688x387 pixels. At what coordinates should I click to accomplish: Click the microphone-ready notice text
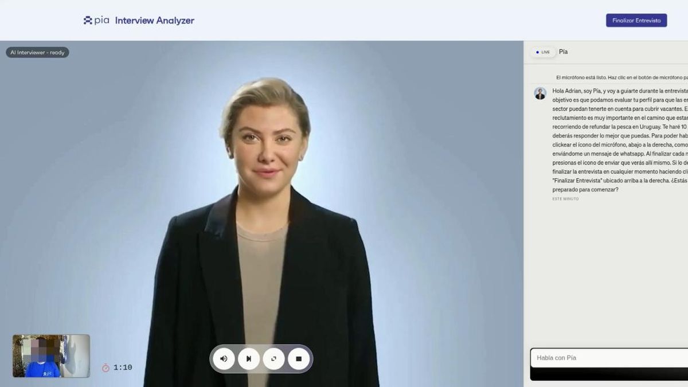[x=621, y=77]
